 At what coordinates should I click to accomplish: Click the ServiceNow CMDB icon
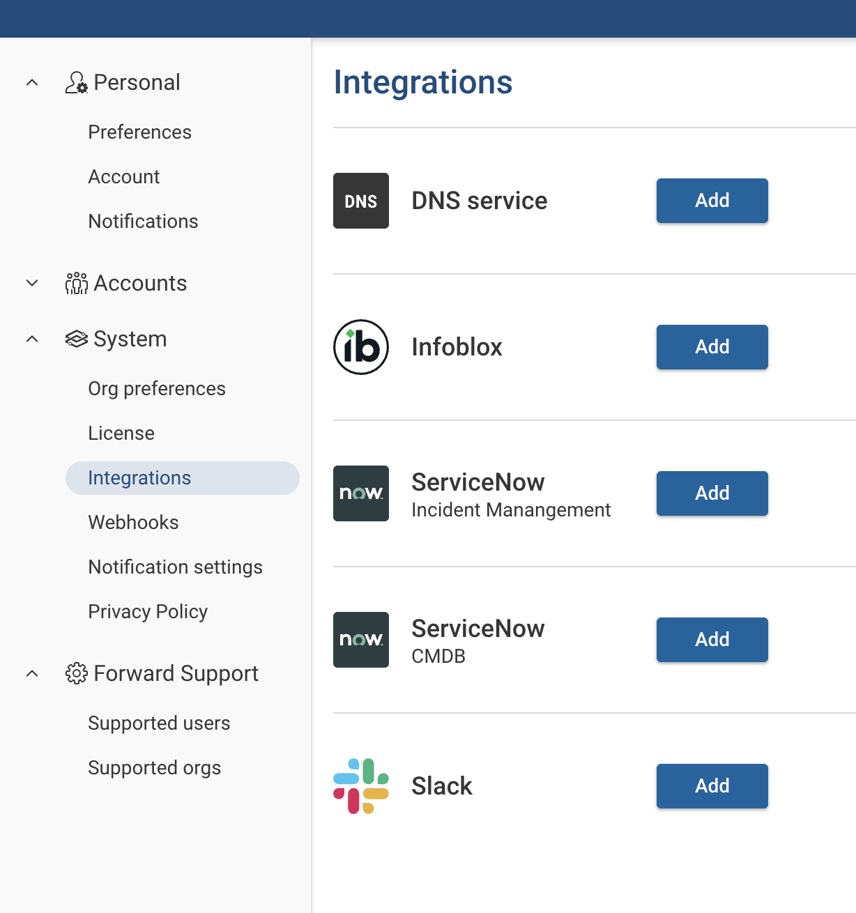coord(360,640)
